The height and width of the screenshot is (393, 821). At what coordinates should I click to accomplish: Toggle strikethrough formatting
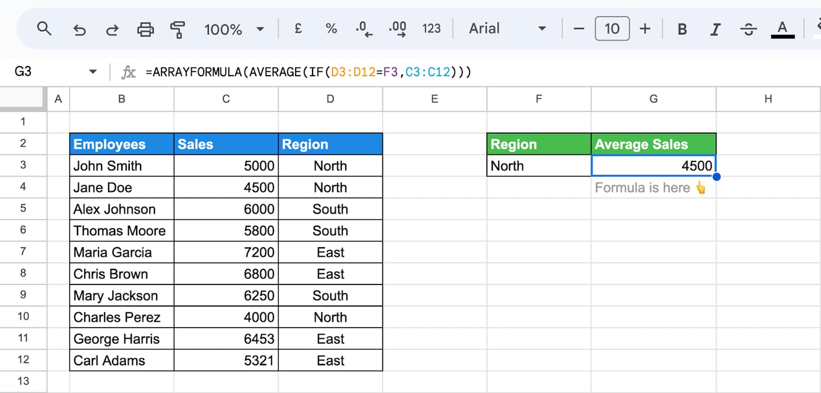(x=748, y=29)
